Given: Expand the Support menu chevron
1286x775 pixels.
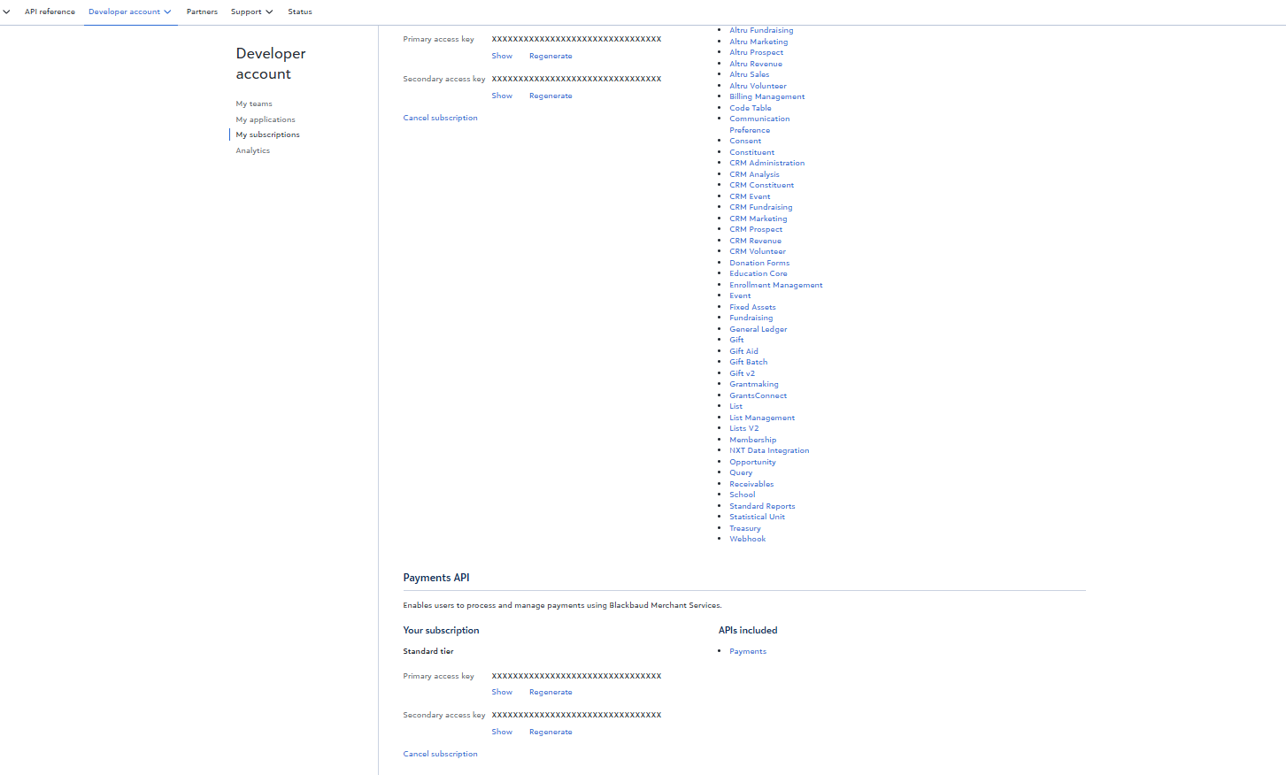Looking at the screenshot, I should (269, 12).
